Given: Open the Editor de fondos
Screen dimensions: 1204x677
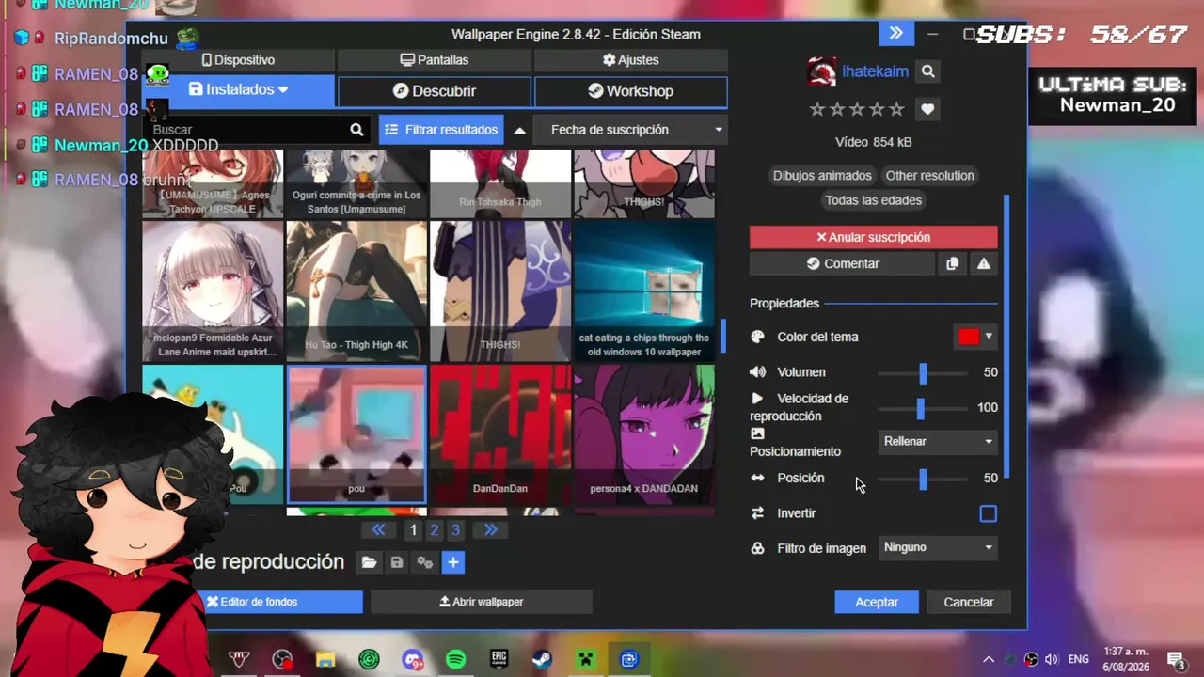Looking at the screenshot, I should coord(251,602).
